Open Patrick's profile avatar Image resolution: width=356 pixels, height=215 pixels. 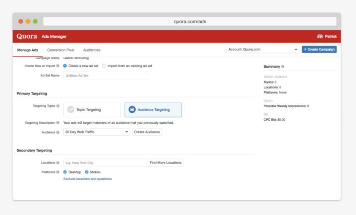(x=320, y=37)
